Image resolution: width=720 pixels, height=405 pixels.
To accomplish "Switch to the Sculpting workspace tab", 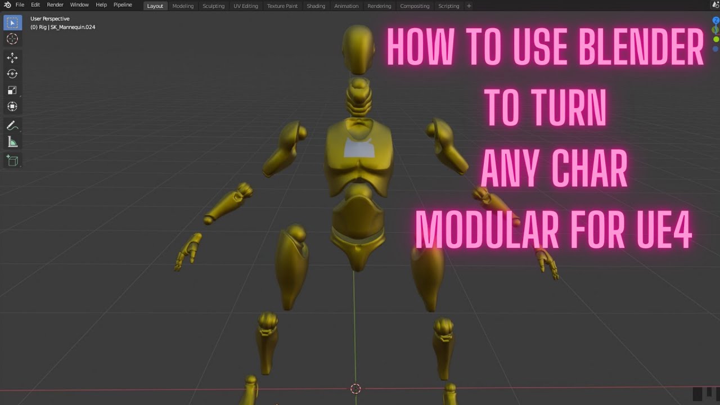I will pos(213,6).
